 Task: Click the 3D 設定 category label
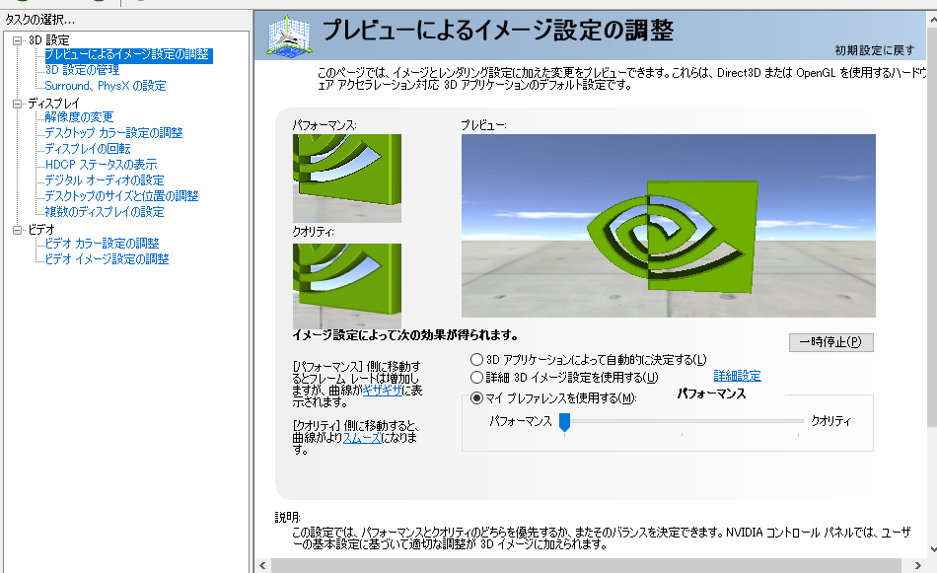pyautogui.click(x=49, y=40)
